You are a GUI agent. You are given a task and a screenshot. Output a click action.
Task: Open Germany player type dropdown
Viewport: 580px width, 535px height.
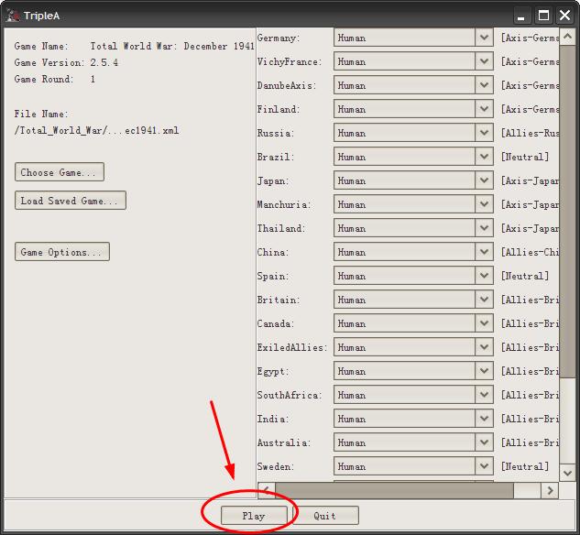coord(413,38)
